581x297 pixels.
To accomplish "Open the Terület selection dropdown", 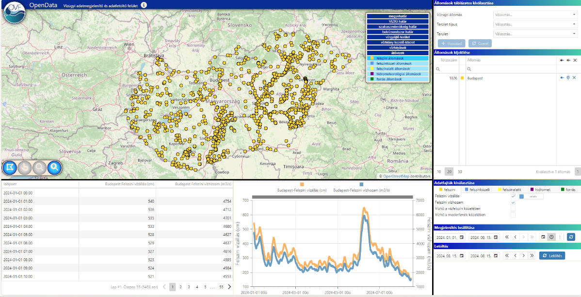I will (x=535, y=34).
